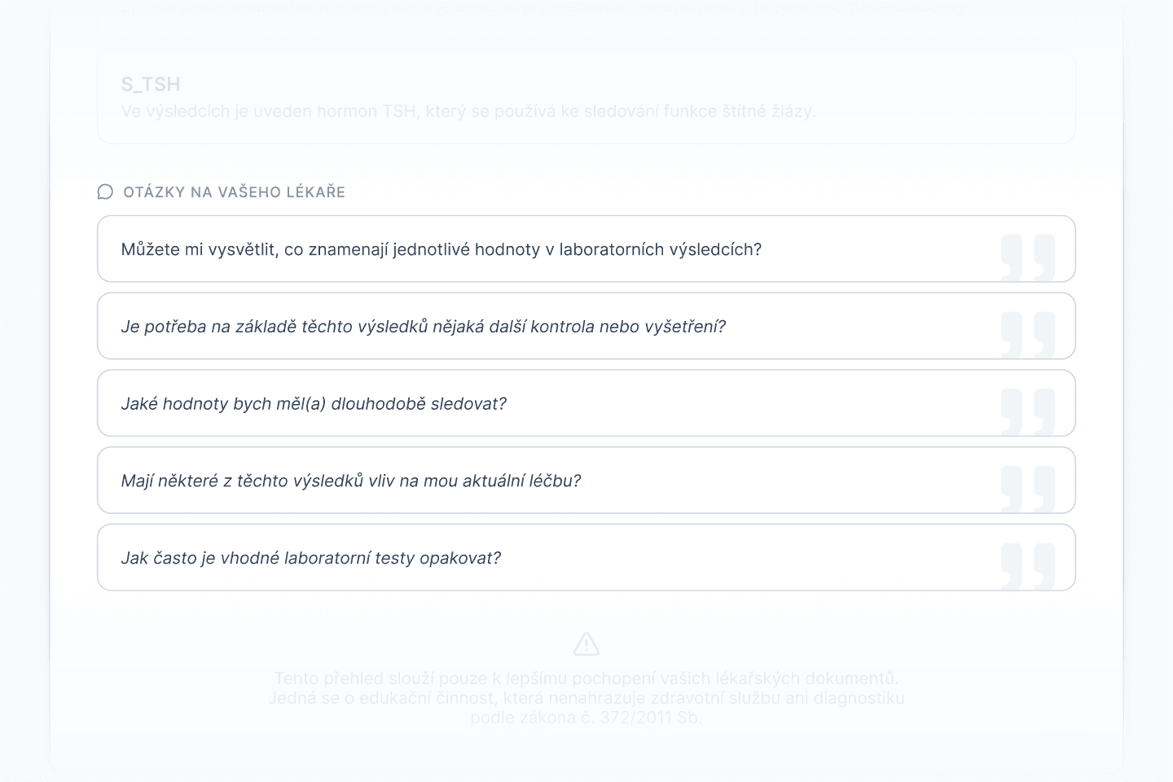
Task: Click quote mark icon in 'Je potřeba' card
Action: click(1027, 334)
